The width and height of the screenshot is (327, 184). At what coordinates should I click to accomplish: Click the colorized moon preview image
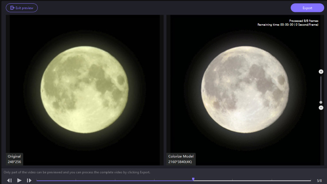click(x=244, y=89)
